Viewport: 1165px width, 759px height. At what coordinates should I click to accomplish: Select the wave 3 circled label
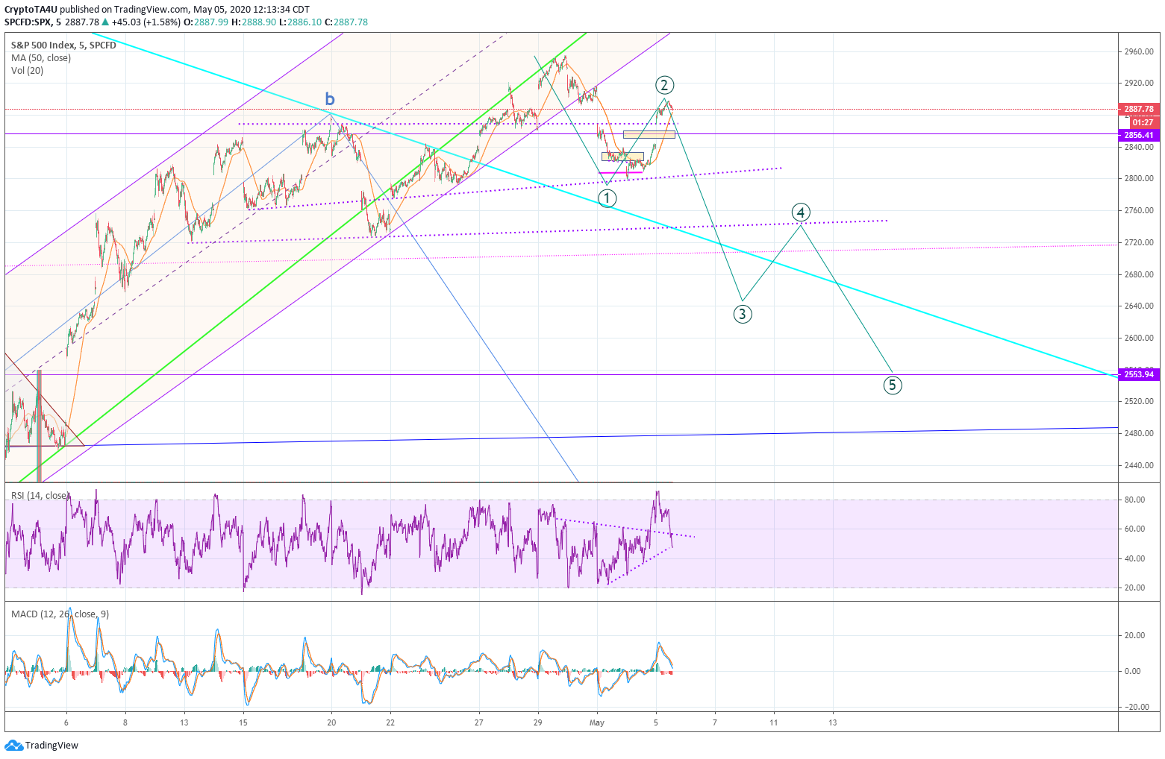click(x=742, y=314)
